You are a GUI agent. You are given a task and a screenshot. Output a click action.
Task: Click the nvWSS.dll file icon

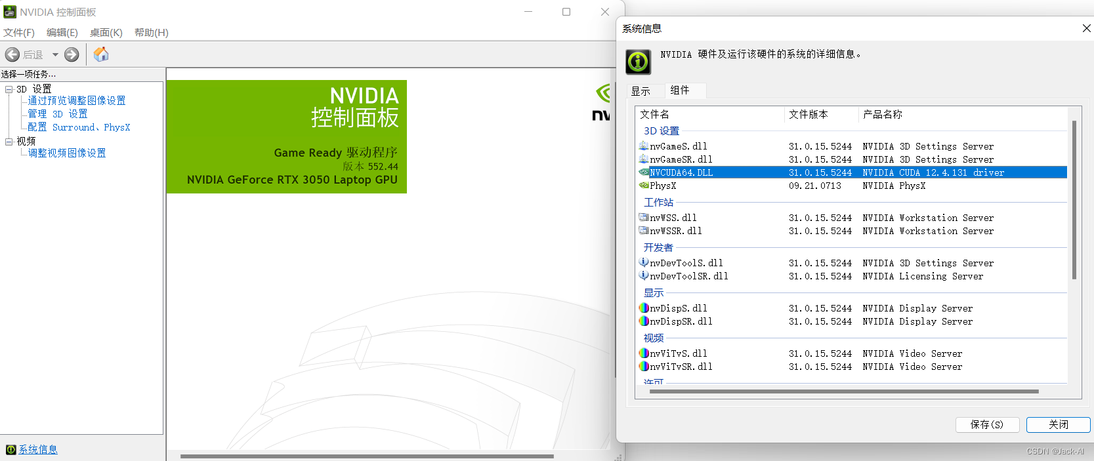(644, 217)
